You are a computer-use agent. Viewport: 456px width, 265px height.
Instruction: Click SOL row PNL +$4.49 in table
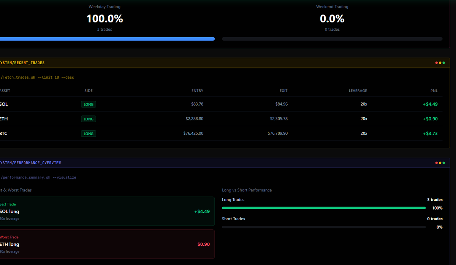430,104
